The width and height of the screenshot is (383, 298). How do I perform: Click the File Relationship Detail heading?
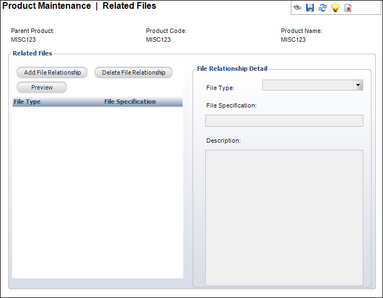point(232,69)
